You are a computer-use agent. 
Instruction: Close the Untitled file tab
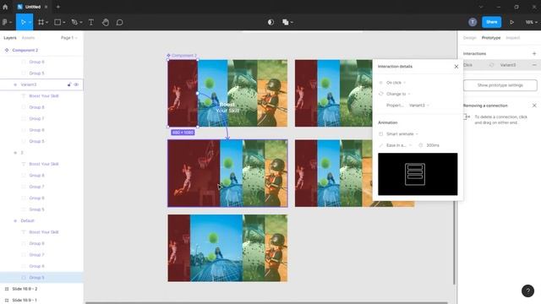click(46, 7)
